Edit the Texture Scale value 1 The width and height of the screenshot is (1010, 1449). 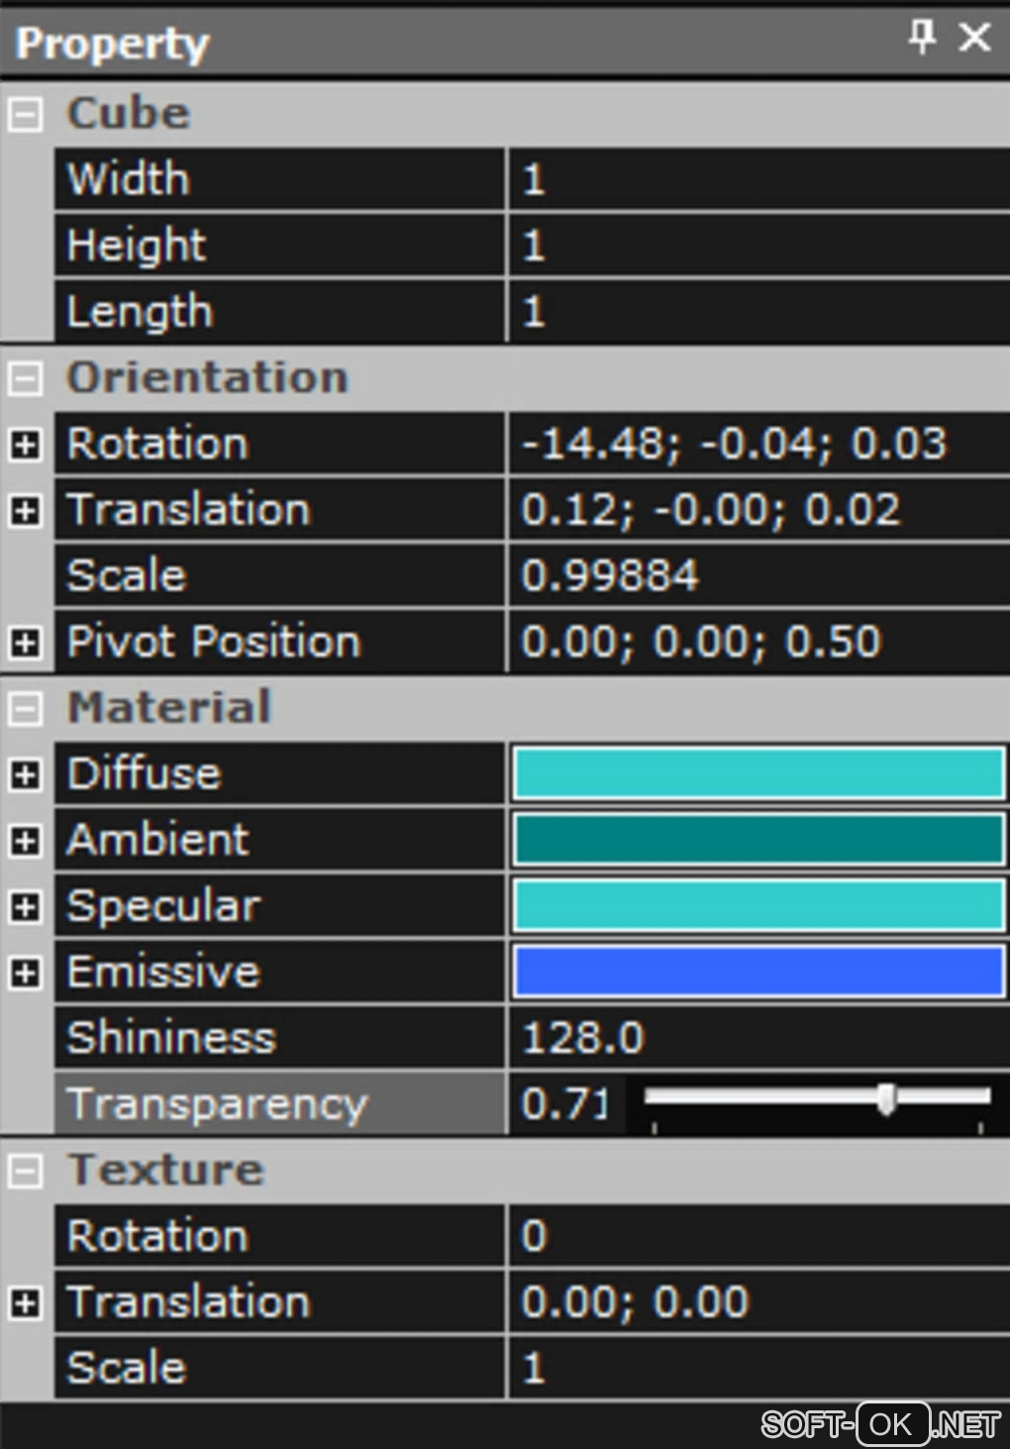point(759,1368)
